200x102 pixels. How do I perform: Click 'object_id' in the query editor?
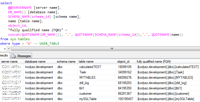[x=17, y=26]
